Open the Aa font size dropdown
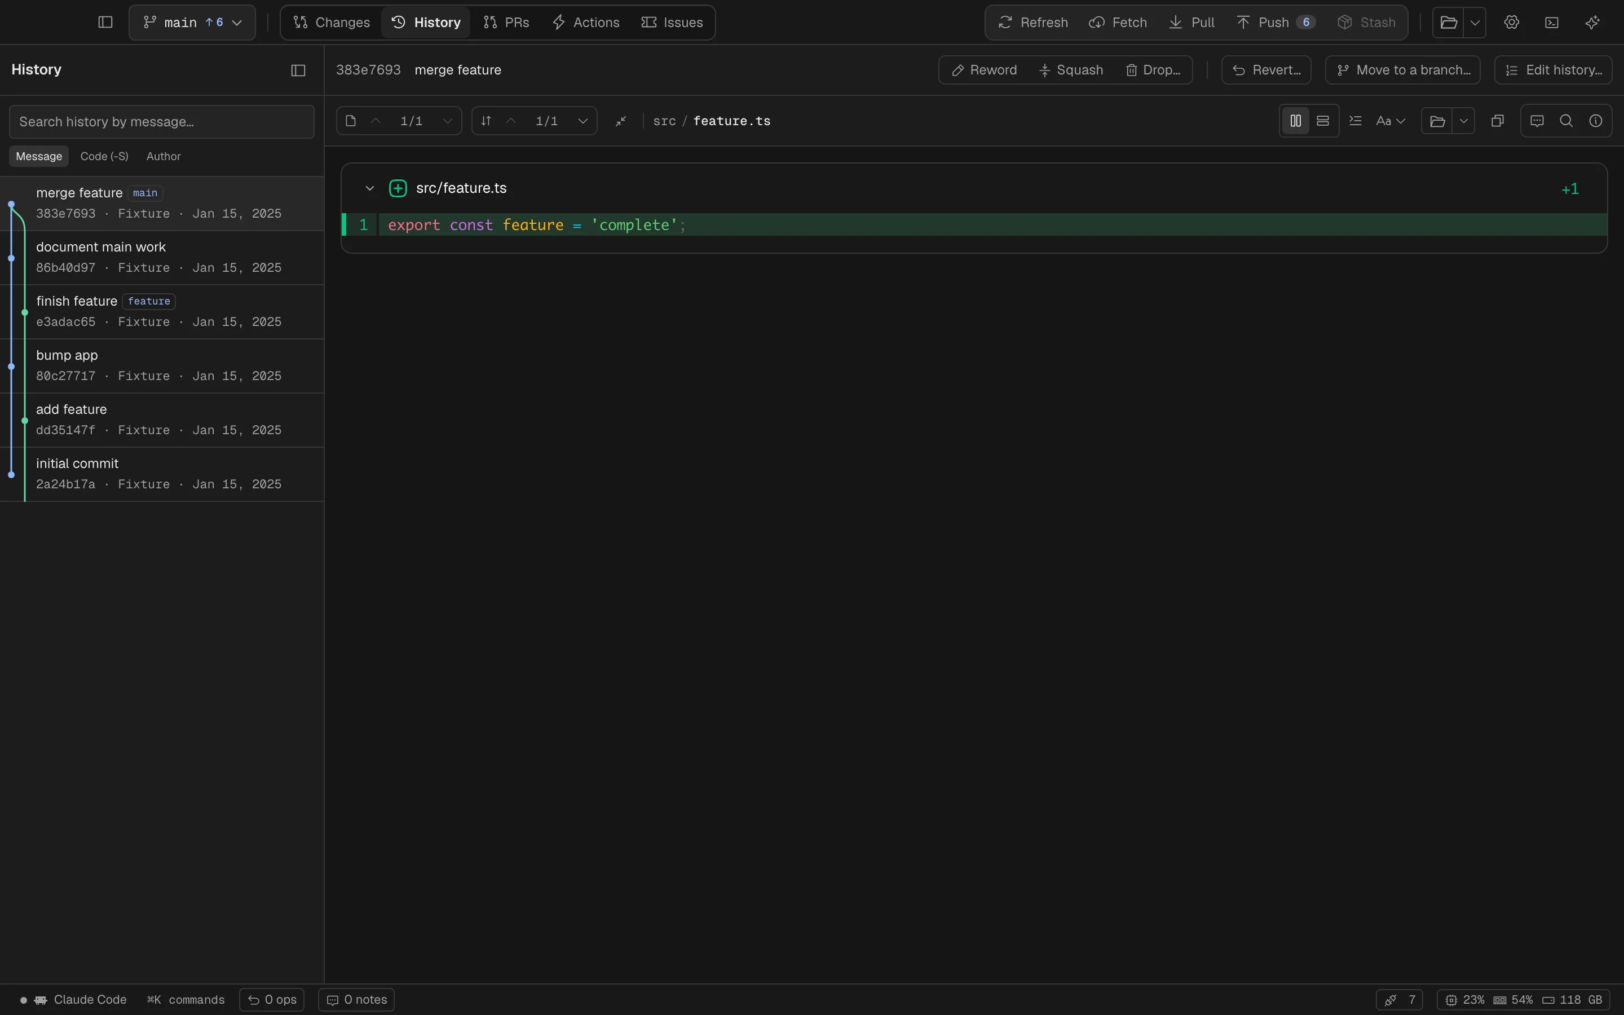The image size is (1624, 1015). 1391,121
